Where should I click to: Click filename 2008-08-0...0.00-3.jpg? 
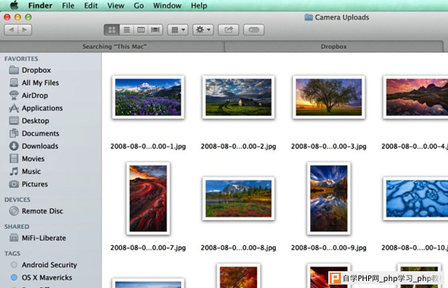tap(328, 146)
